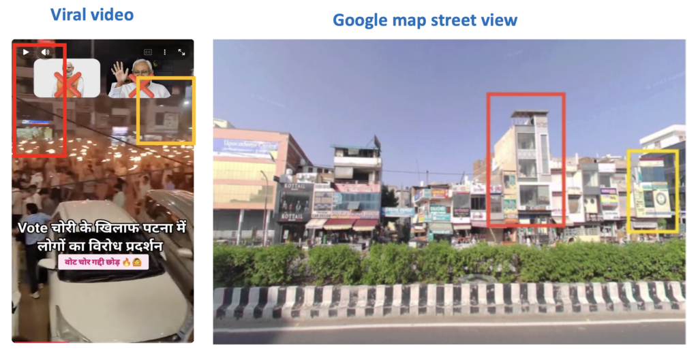Click the black-and-white striped road curb
Screen dimensions: 698x358
pyautogui.click(x=449, y=300)
